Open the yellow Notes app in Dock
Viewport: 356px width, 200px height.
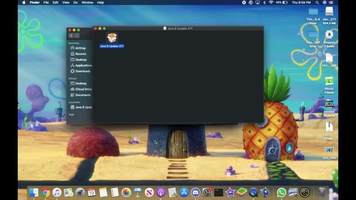click(x=103, y=193)
